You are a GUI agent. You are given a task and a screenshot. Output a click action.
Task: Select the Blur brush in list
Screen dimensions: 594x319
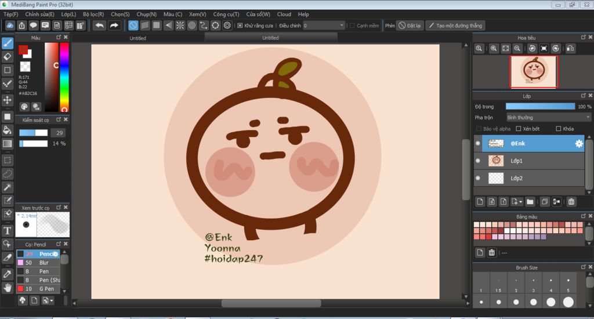point(38,263)
